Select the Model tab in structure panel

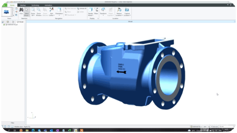pyautogui.click(x=20, y=22)
